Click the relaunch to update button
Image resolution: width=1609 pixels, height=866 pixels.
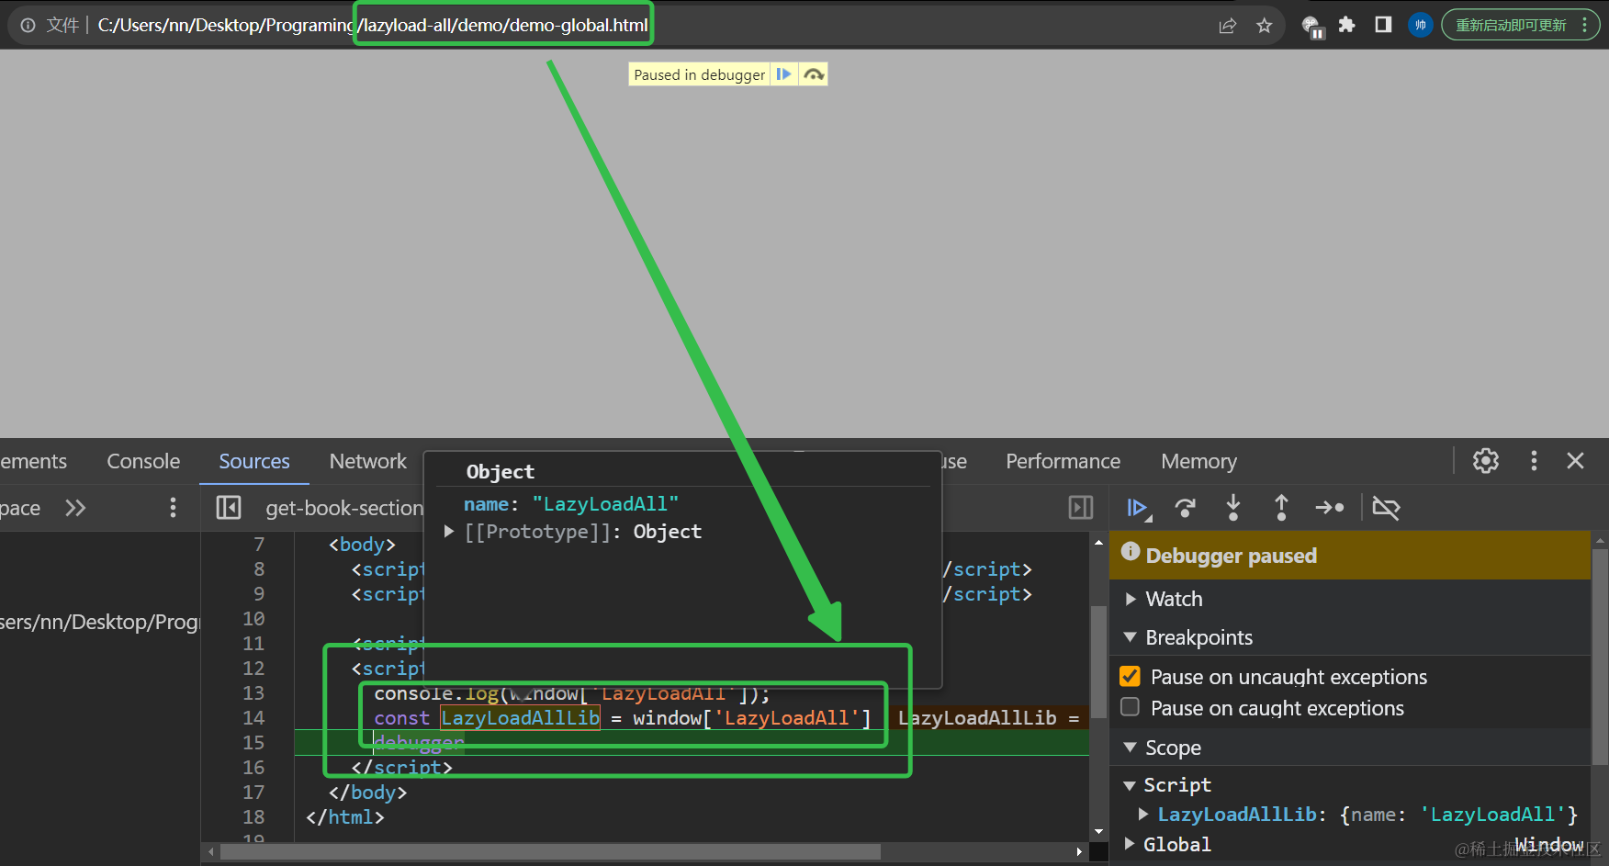[x=1511, y=25]
